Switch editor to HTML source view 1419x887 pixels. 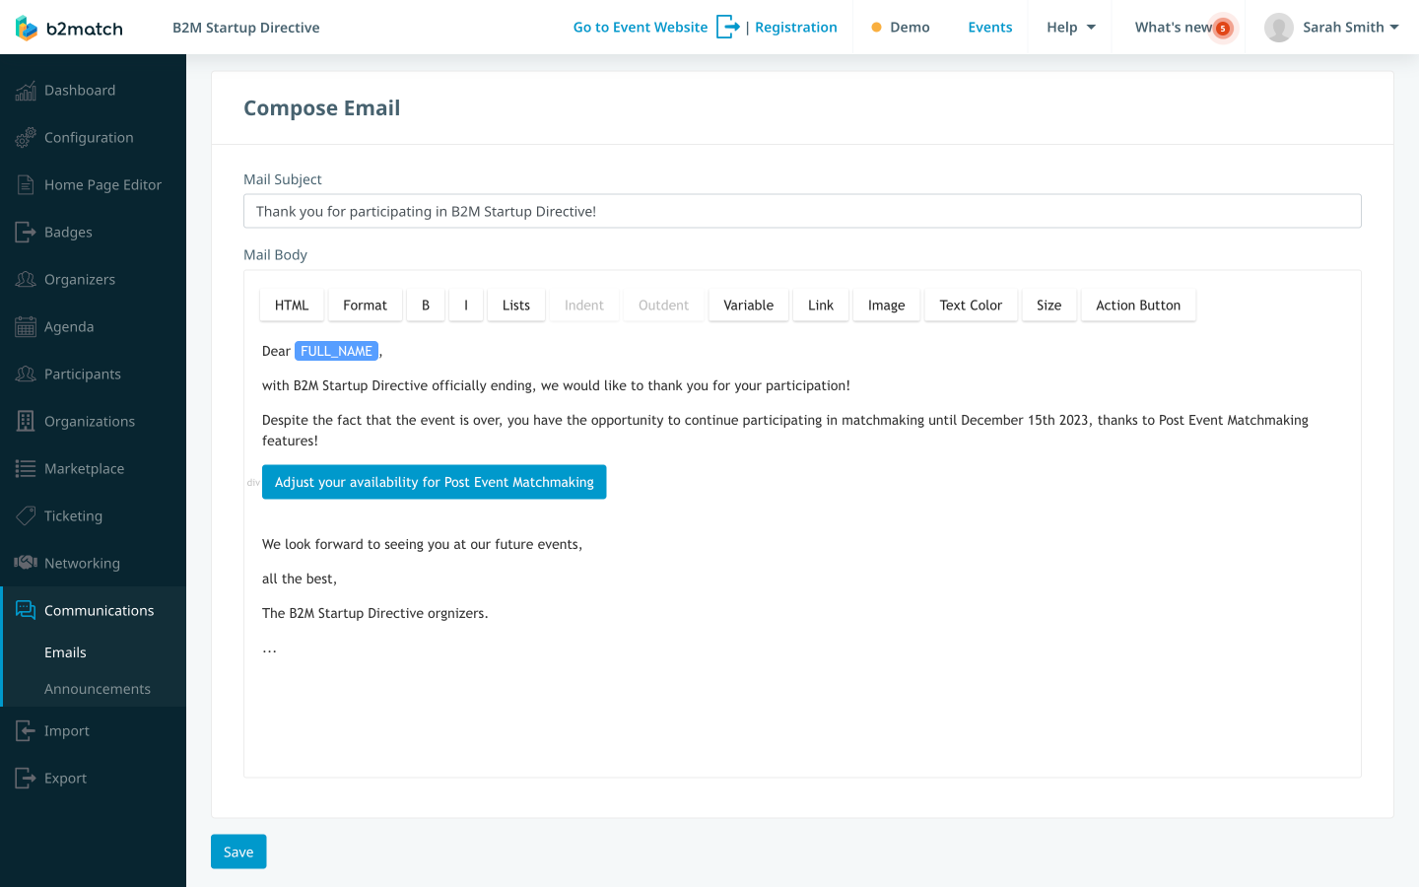292,306
